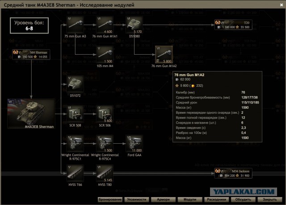Click the penetration value 128/177/38
The width and height of the screenshot is (286, 205).
click(249, 98)
